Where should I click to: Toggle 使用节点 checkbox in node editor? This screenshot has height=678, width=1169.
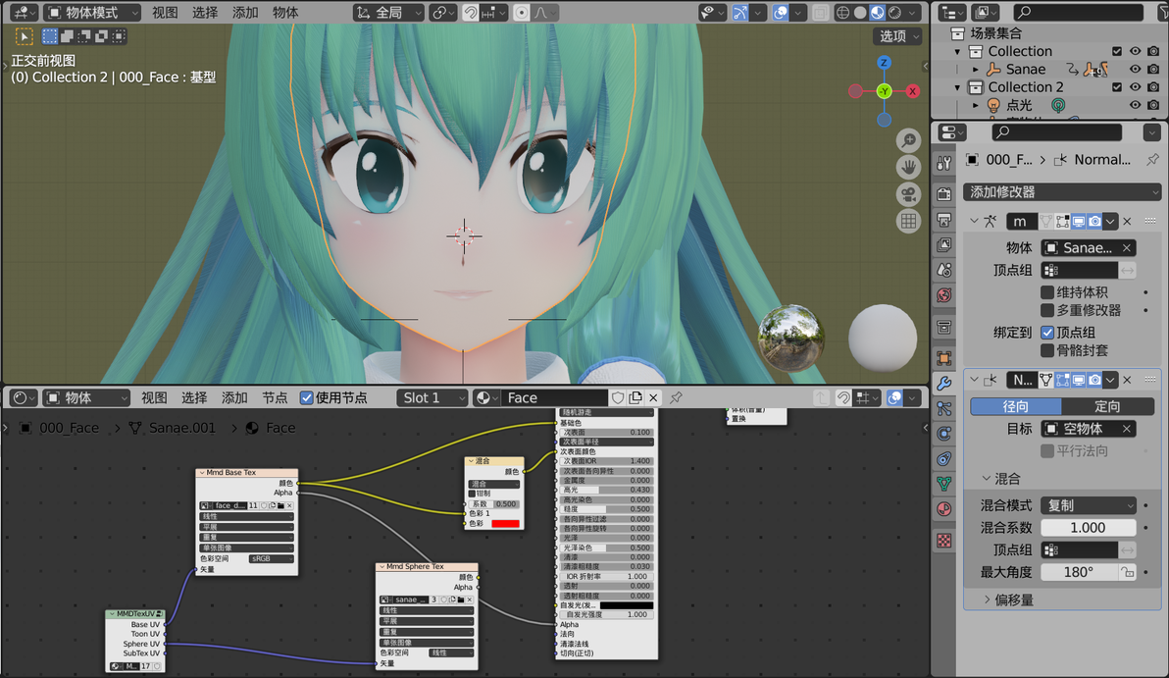coord(306,397)
